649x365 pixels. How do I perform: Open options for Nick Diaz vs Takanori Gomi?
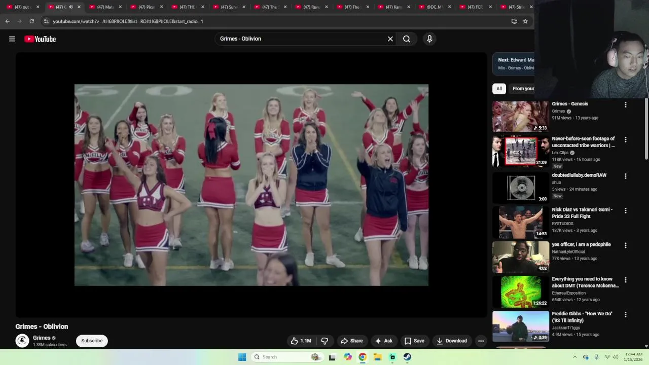pos(625,210)
